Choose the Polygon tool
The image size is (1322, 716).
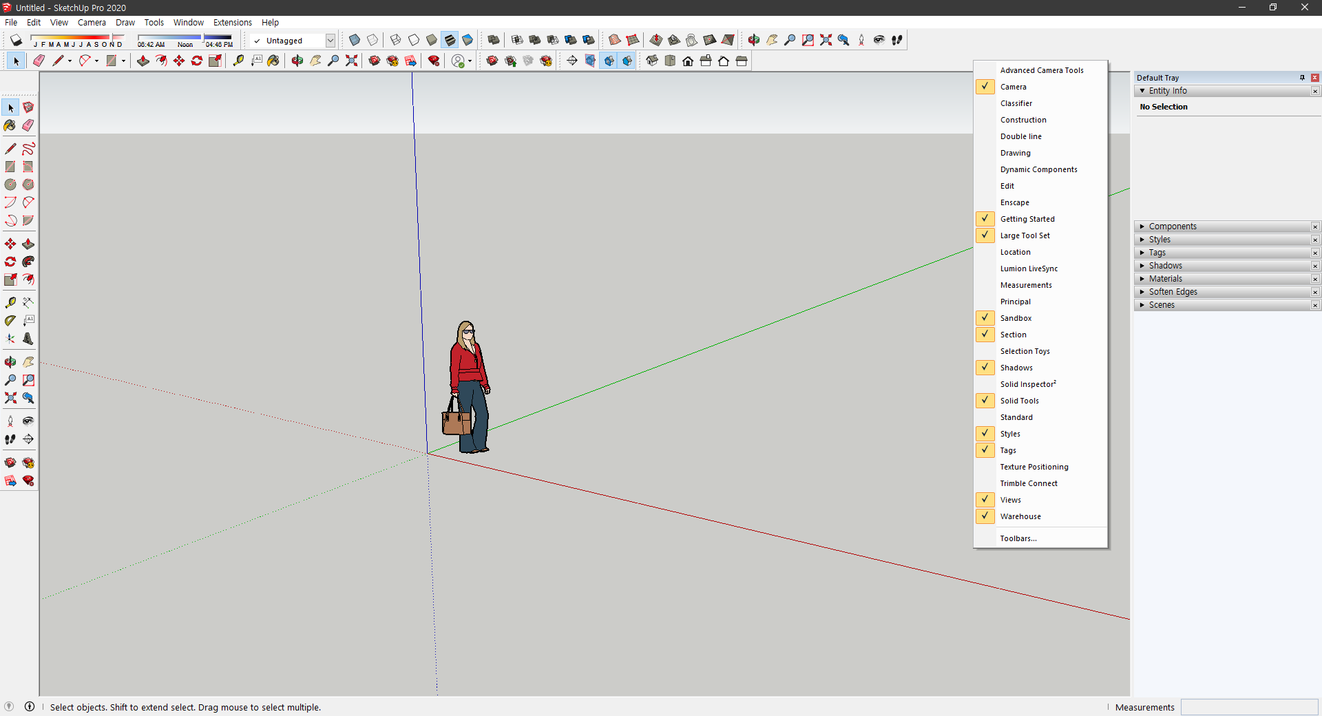point(28,185)
